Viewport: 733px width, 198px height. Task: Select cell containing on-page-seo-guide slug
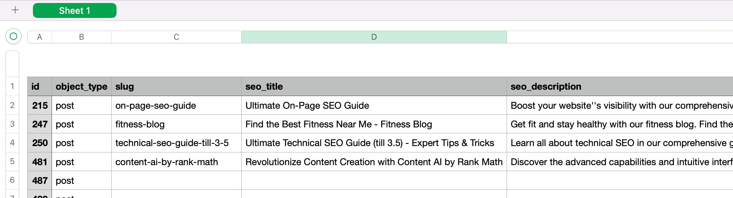(176, 106)
